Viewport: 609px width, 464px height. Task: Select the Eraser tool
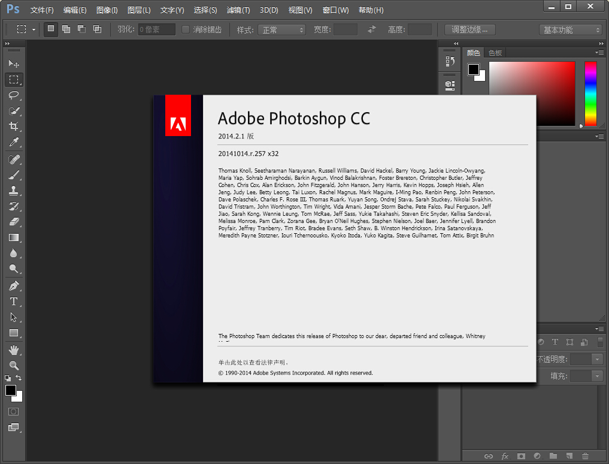point(13,222)
